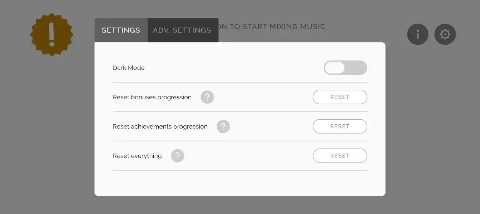The image size is (480, 214).
Task: Show help for Reset everything
Action: pyautogui.click(x=177, y=156)
